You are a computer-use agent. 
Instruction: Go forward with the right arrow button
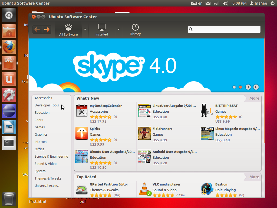pos(47,30)
